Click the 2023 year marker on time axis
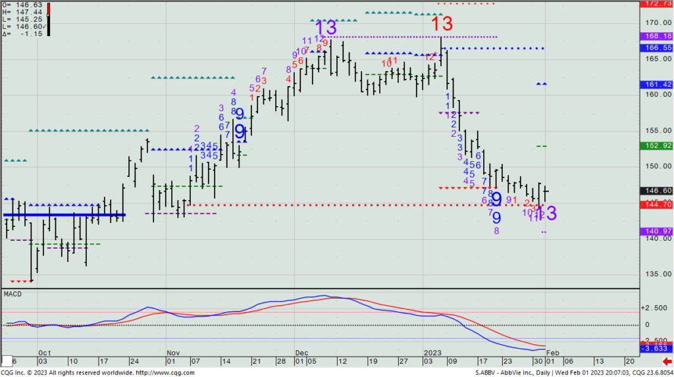The height and width of the screenshot is (377, 674). [x=432, y=353]
